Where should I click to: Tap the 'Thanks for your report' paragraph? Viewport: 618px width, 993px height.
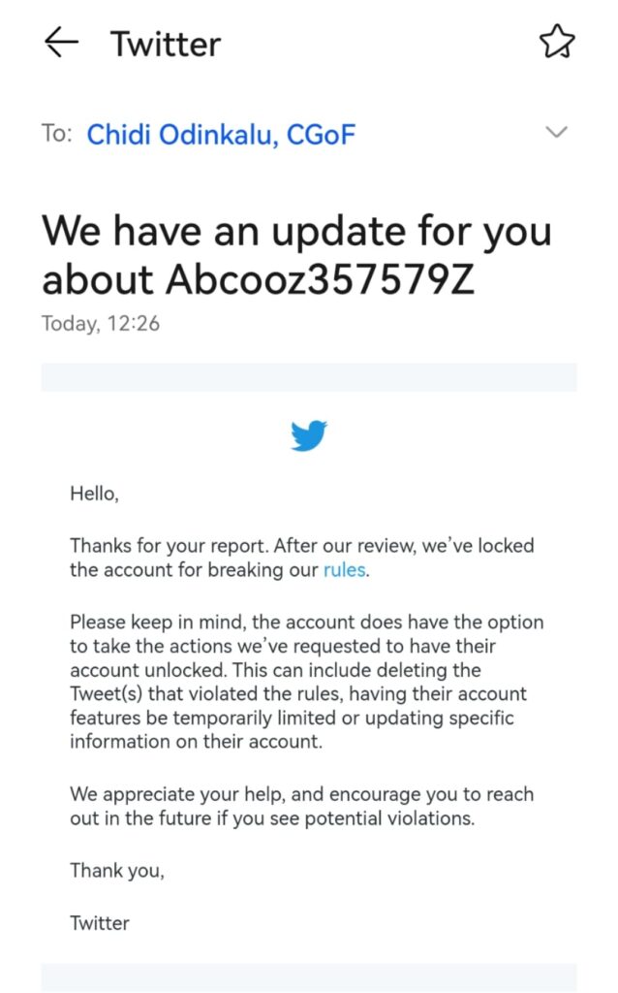[x=301, y=558]
